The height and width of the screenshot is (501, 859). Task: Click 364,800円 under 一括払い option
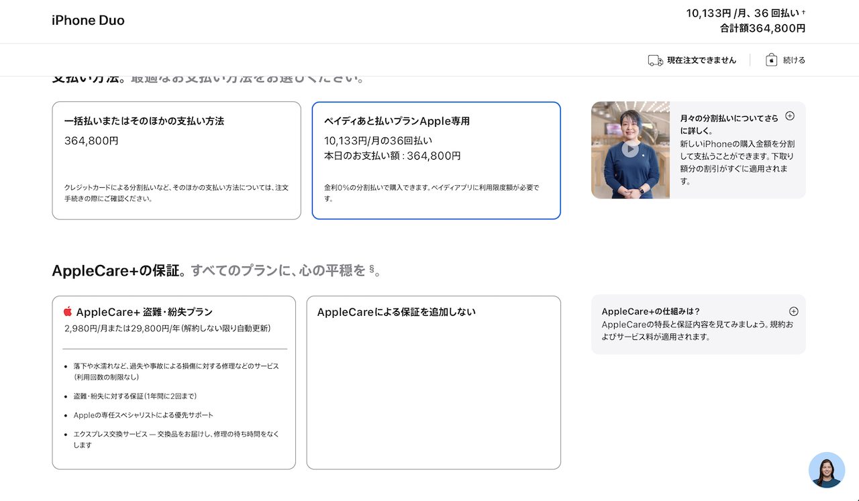tap(91, 141)
